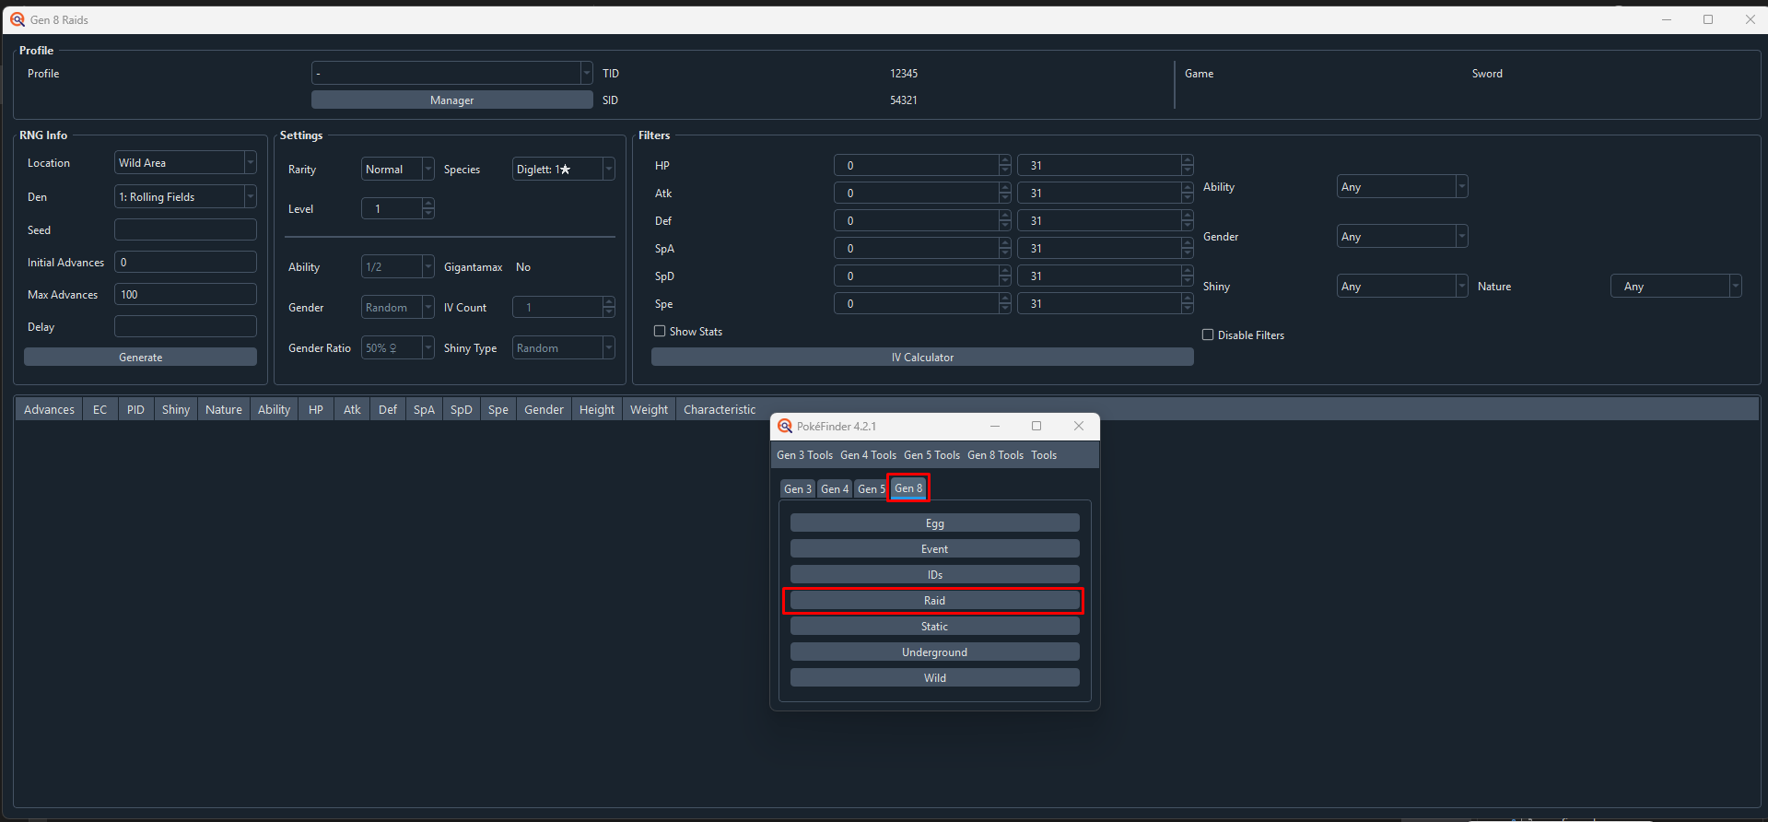Click the Height column header

click(597, 409)
